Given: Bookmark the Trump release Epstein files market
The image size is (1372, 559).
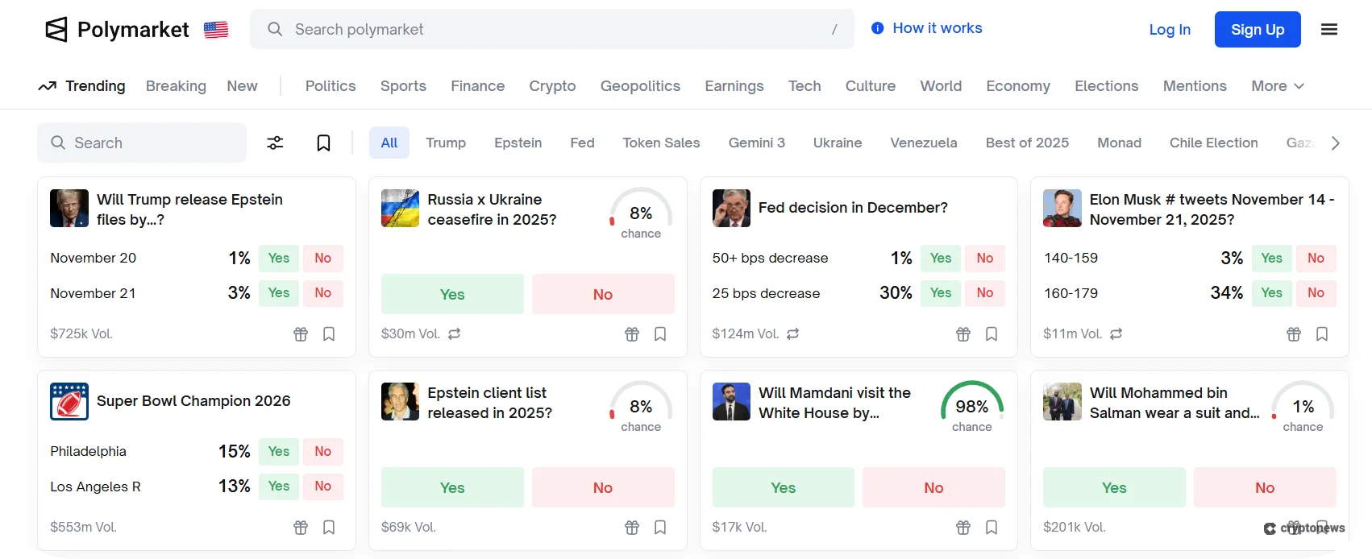Looking at the screenshot, I should pos(329,333).
